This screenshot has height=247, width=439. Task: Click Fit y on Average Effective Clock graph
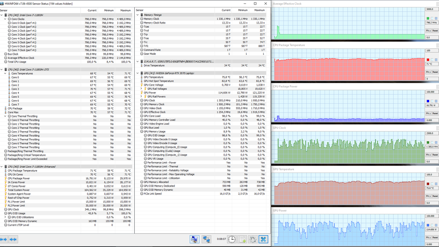click(428, 30)
